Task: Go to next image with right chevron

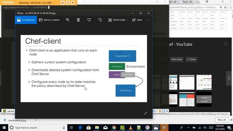Action: point(229,79)
